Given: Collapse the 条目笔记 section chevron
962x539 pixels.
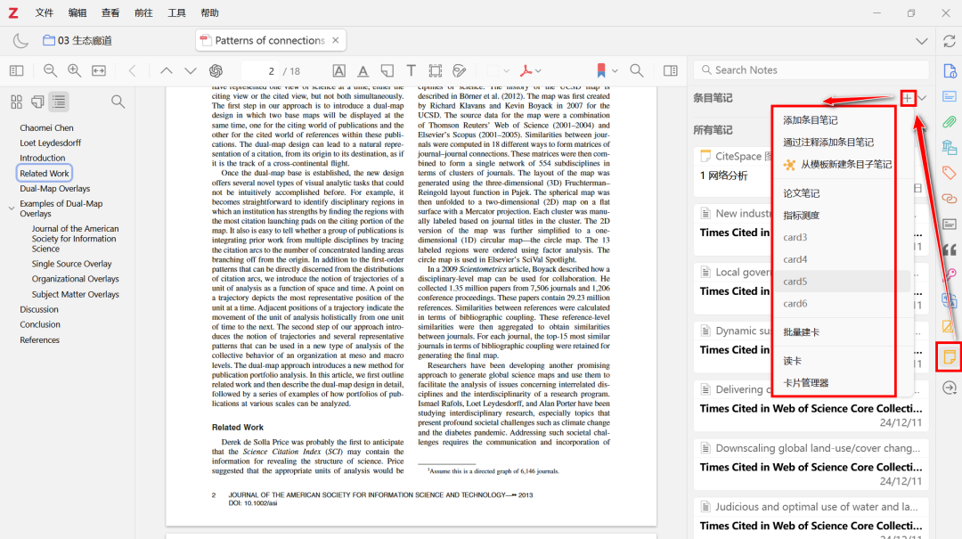Looking at the screenshot, I should click(924, 98).
